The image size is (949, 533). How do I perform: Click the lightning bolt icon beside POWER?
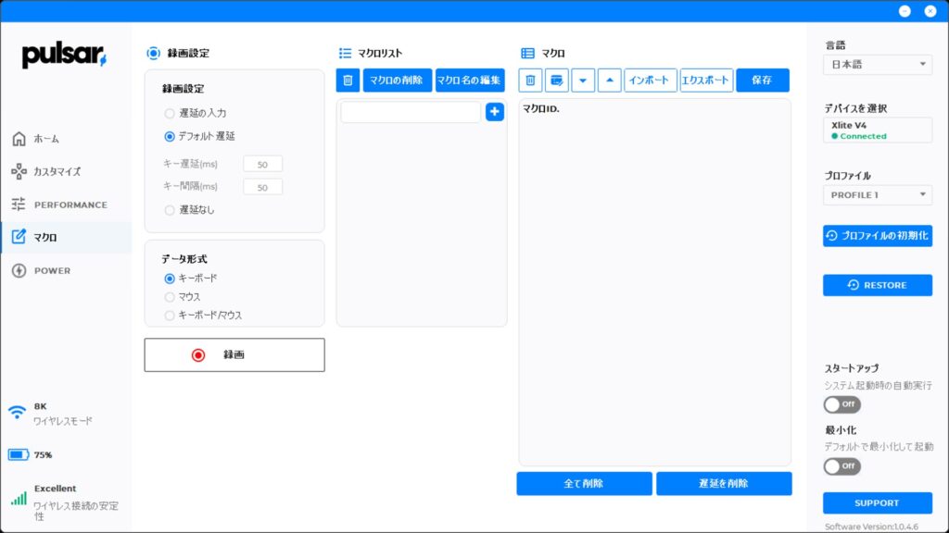(x=19, y=271)
